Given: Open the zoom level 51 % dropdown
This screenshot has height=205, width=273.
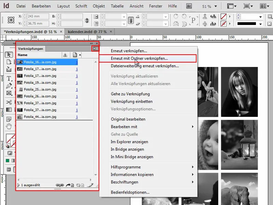Looking at the screenshot, I should [x=216, y=6].
